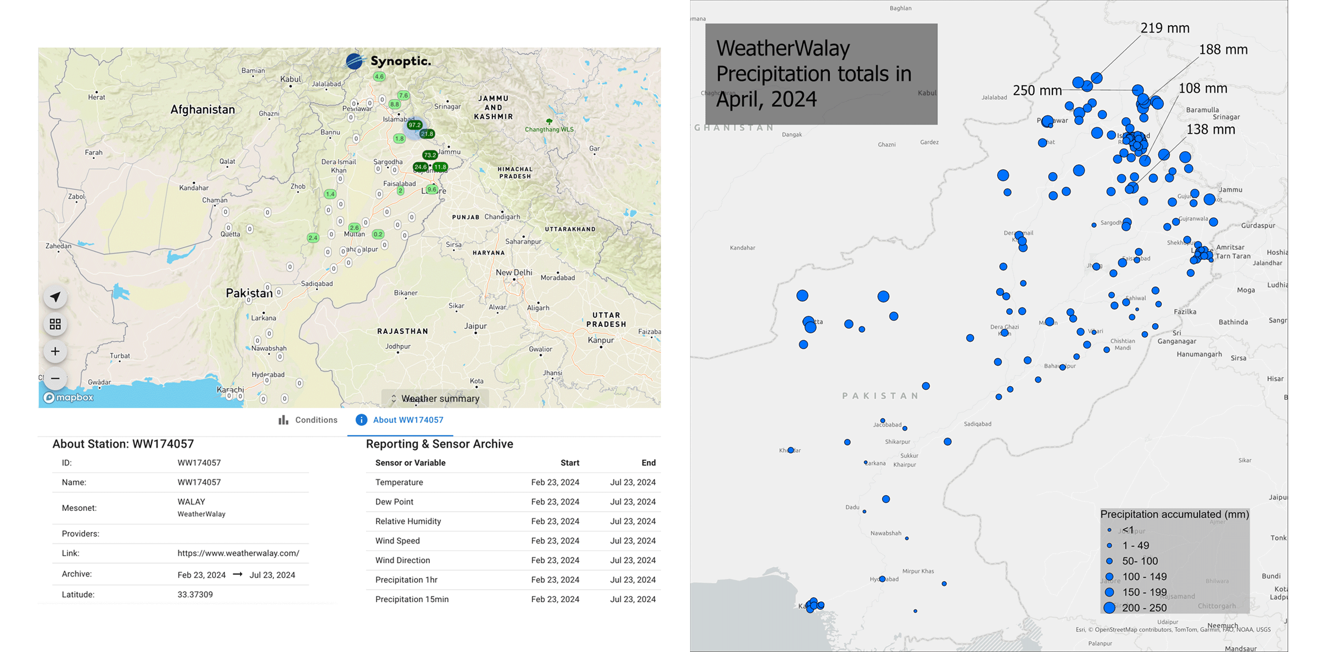The image size is (1322, 652).
Task: Select the 1.4 station marker
Action: coord(330,194)
